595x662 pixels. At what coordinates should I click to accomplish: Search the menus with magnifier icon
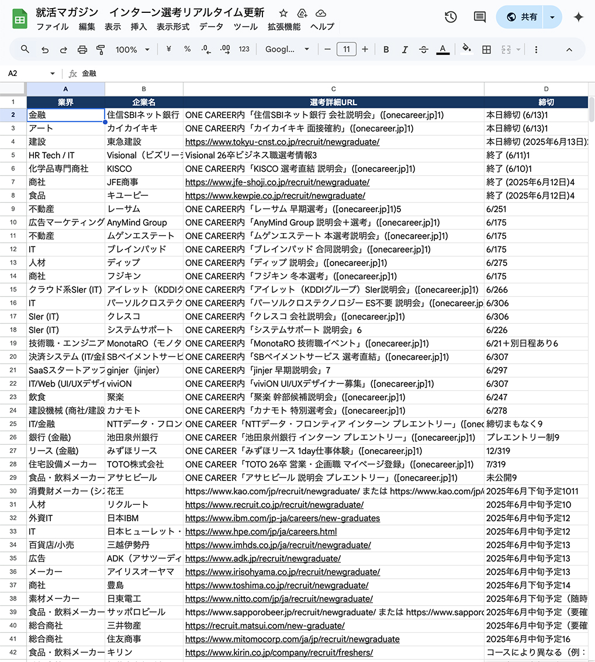click(25, 50)
